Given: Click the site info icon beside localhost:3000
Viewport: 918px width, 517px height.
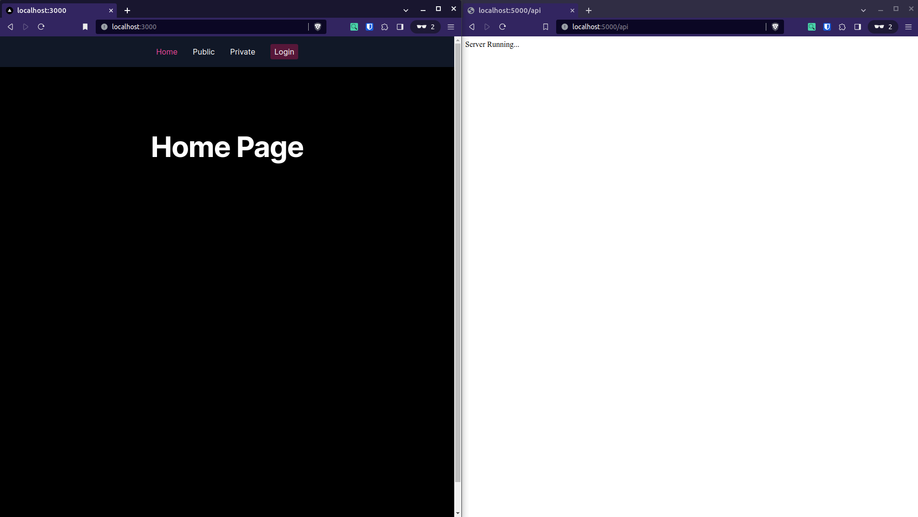Looking at the screenshot, I should tap(104, 27).
